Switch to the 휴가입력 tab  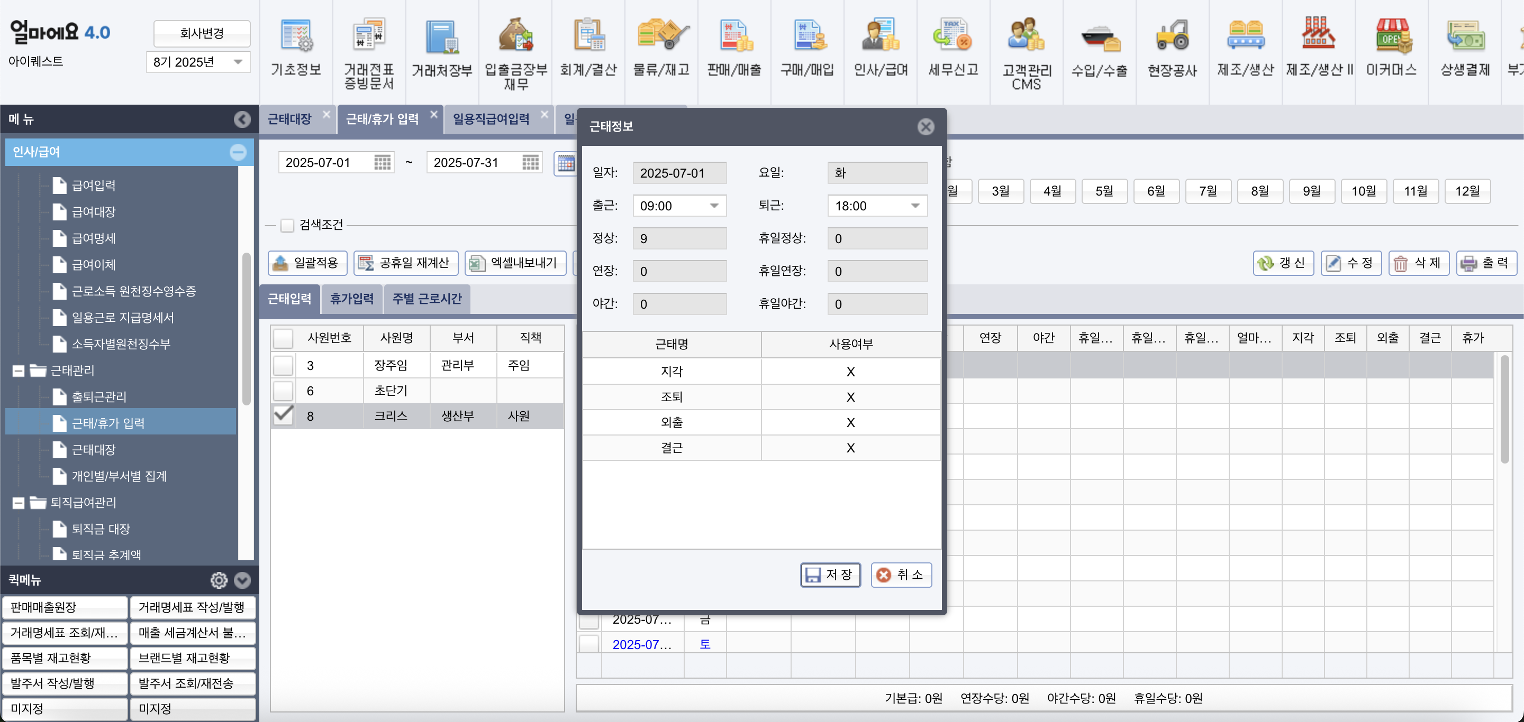[x=352, y=299]
